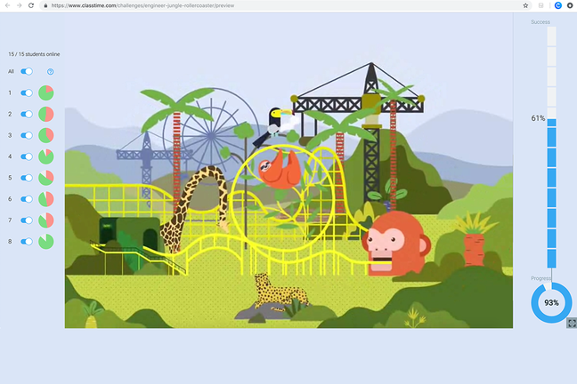Click the 93% progress ring

551,303
